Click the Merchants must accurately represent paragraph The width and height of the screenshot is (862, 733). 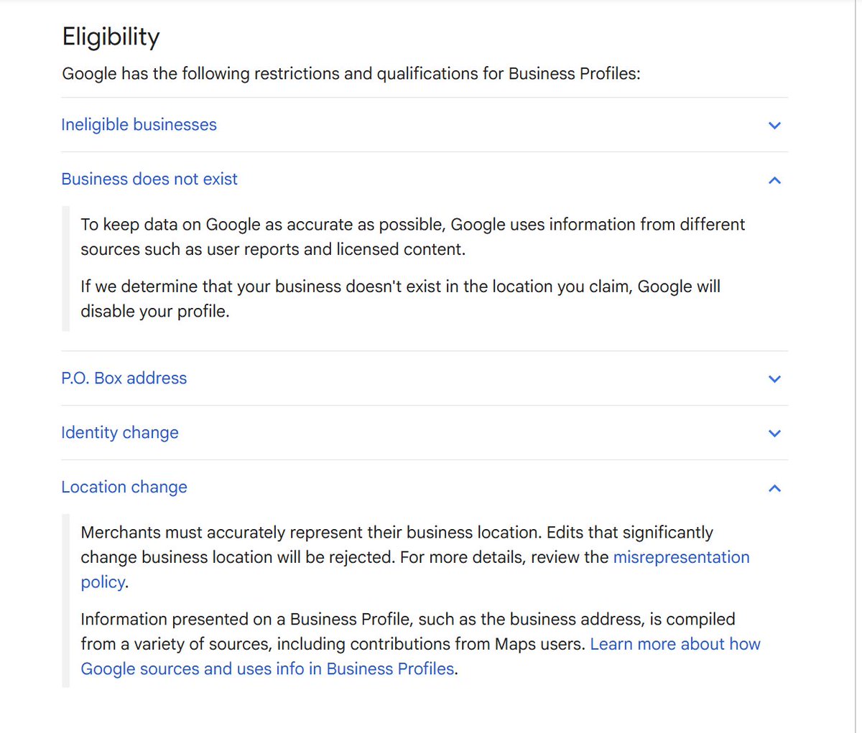pos(415,557)
